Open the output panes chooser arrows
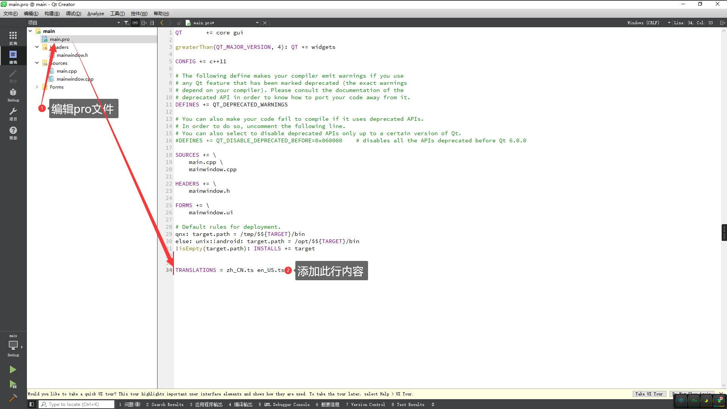 click(x=433, y=404)
